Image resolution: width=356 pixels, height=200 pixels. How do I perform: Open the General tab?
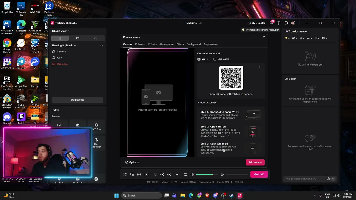coord(128,44)
